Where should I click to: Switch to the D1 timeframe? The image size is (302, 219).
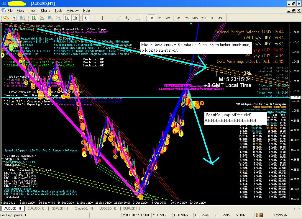[160, 18]
